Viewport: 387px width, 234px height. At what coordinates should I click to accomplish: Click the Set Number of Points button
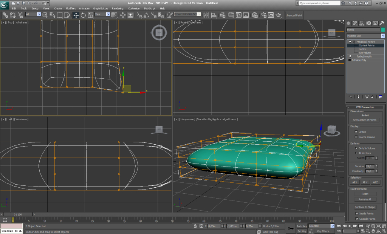(x=365, y=120)
